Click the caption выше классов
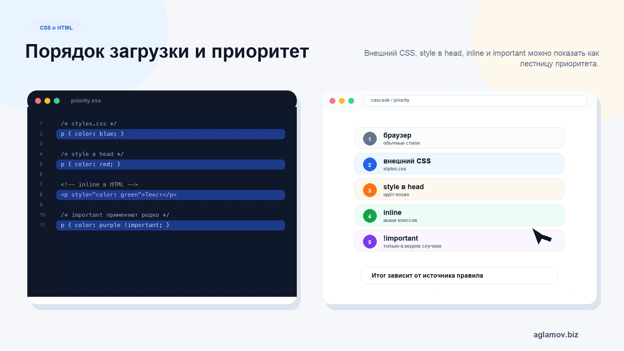Image resolution: width=624 pixels, height=351 pixels. [x=400, y=220]
